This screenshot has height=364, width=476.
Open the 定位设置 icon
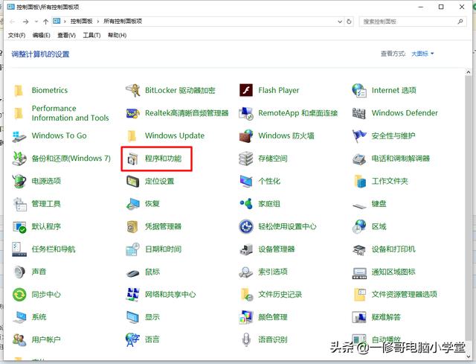coord(132,181)
